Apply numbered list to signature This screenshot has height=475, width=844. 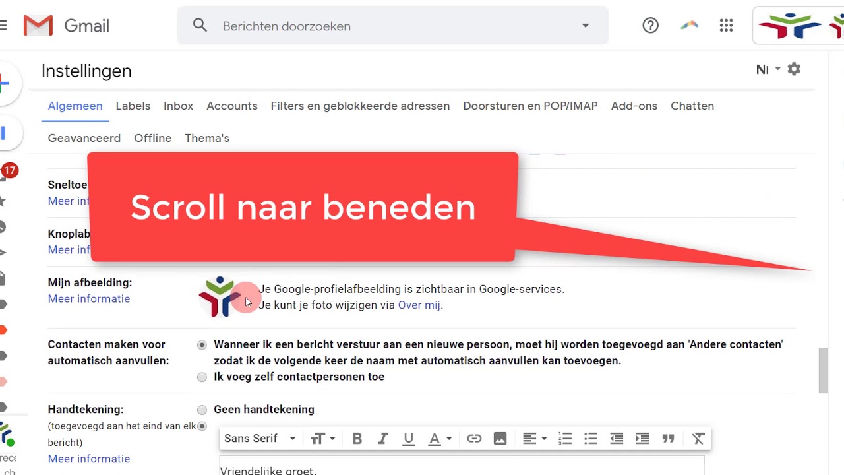pyautogui.click(x=565, y=439)
